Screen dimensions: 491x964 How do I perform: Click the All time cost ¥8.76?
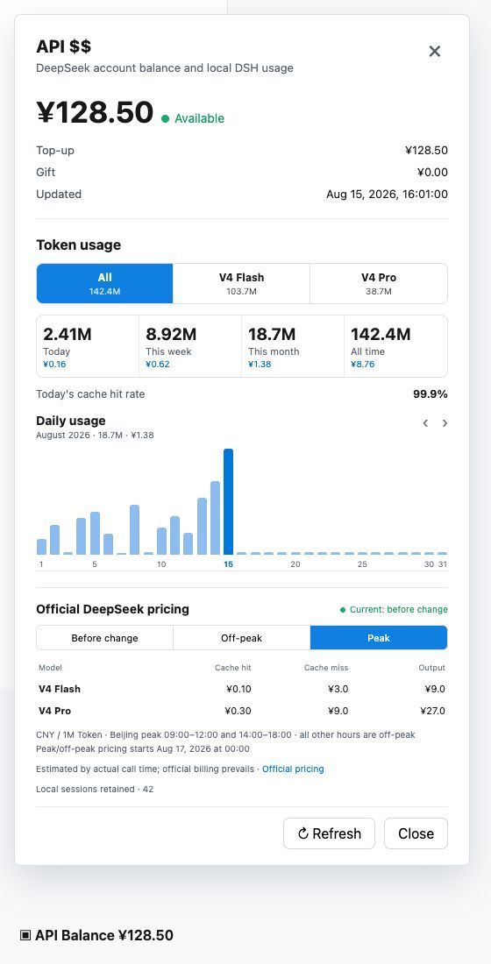(362, 365)
